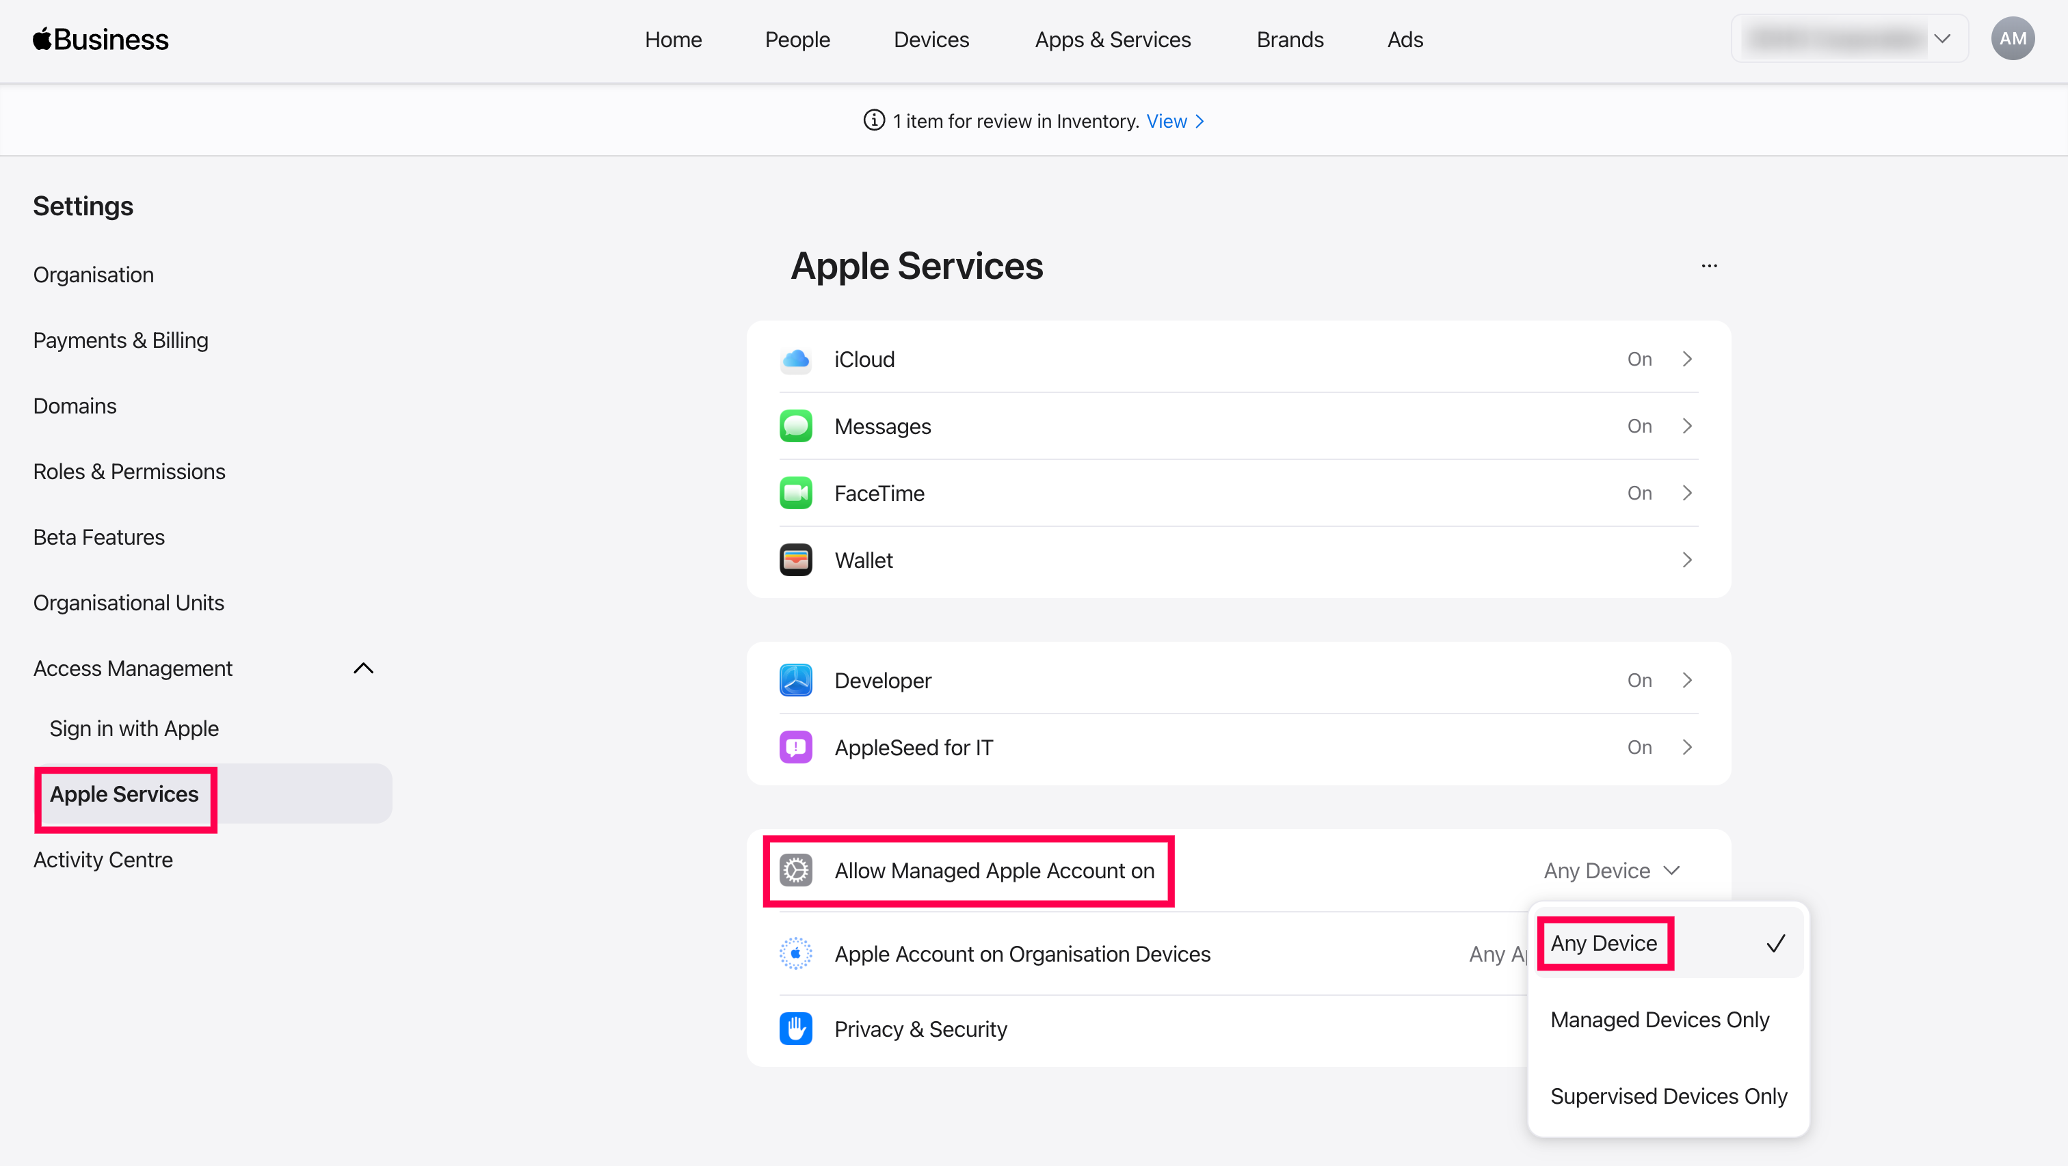Open Developer settings via its chevron
This screenshot has width=2068, height=1166.
tap(1686, 681)
